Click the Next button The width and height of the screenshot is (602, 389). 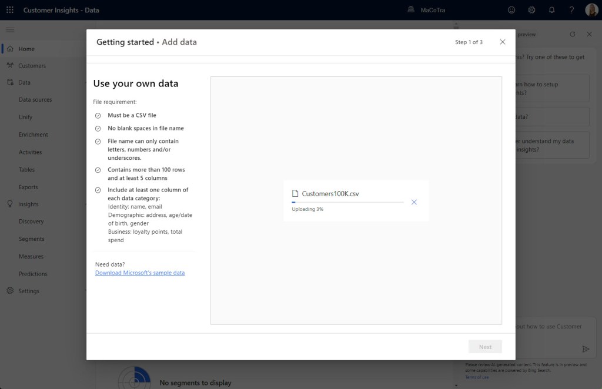(x=485, y=347)
